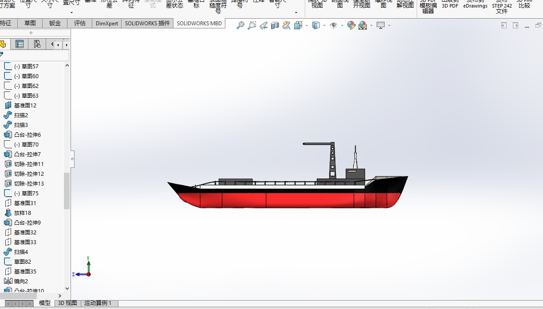Click the Previous View icon
The image size is (543, 309).
pyautogui.click(x=264, y=26)
